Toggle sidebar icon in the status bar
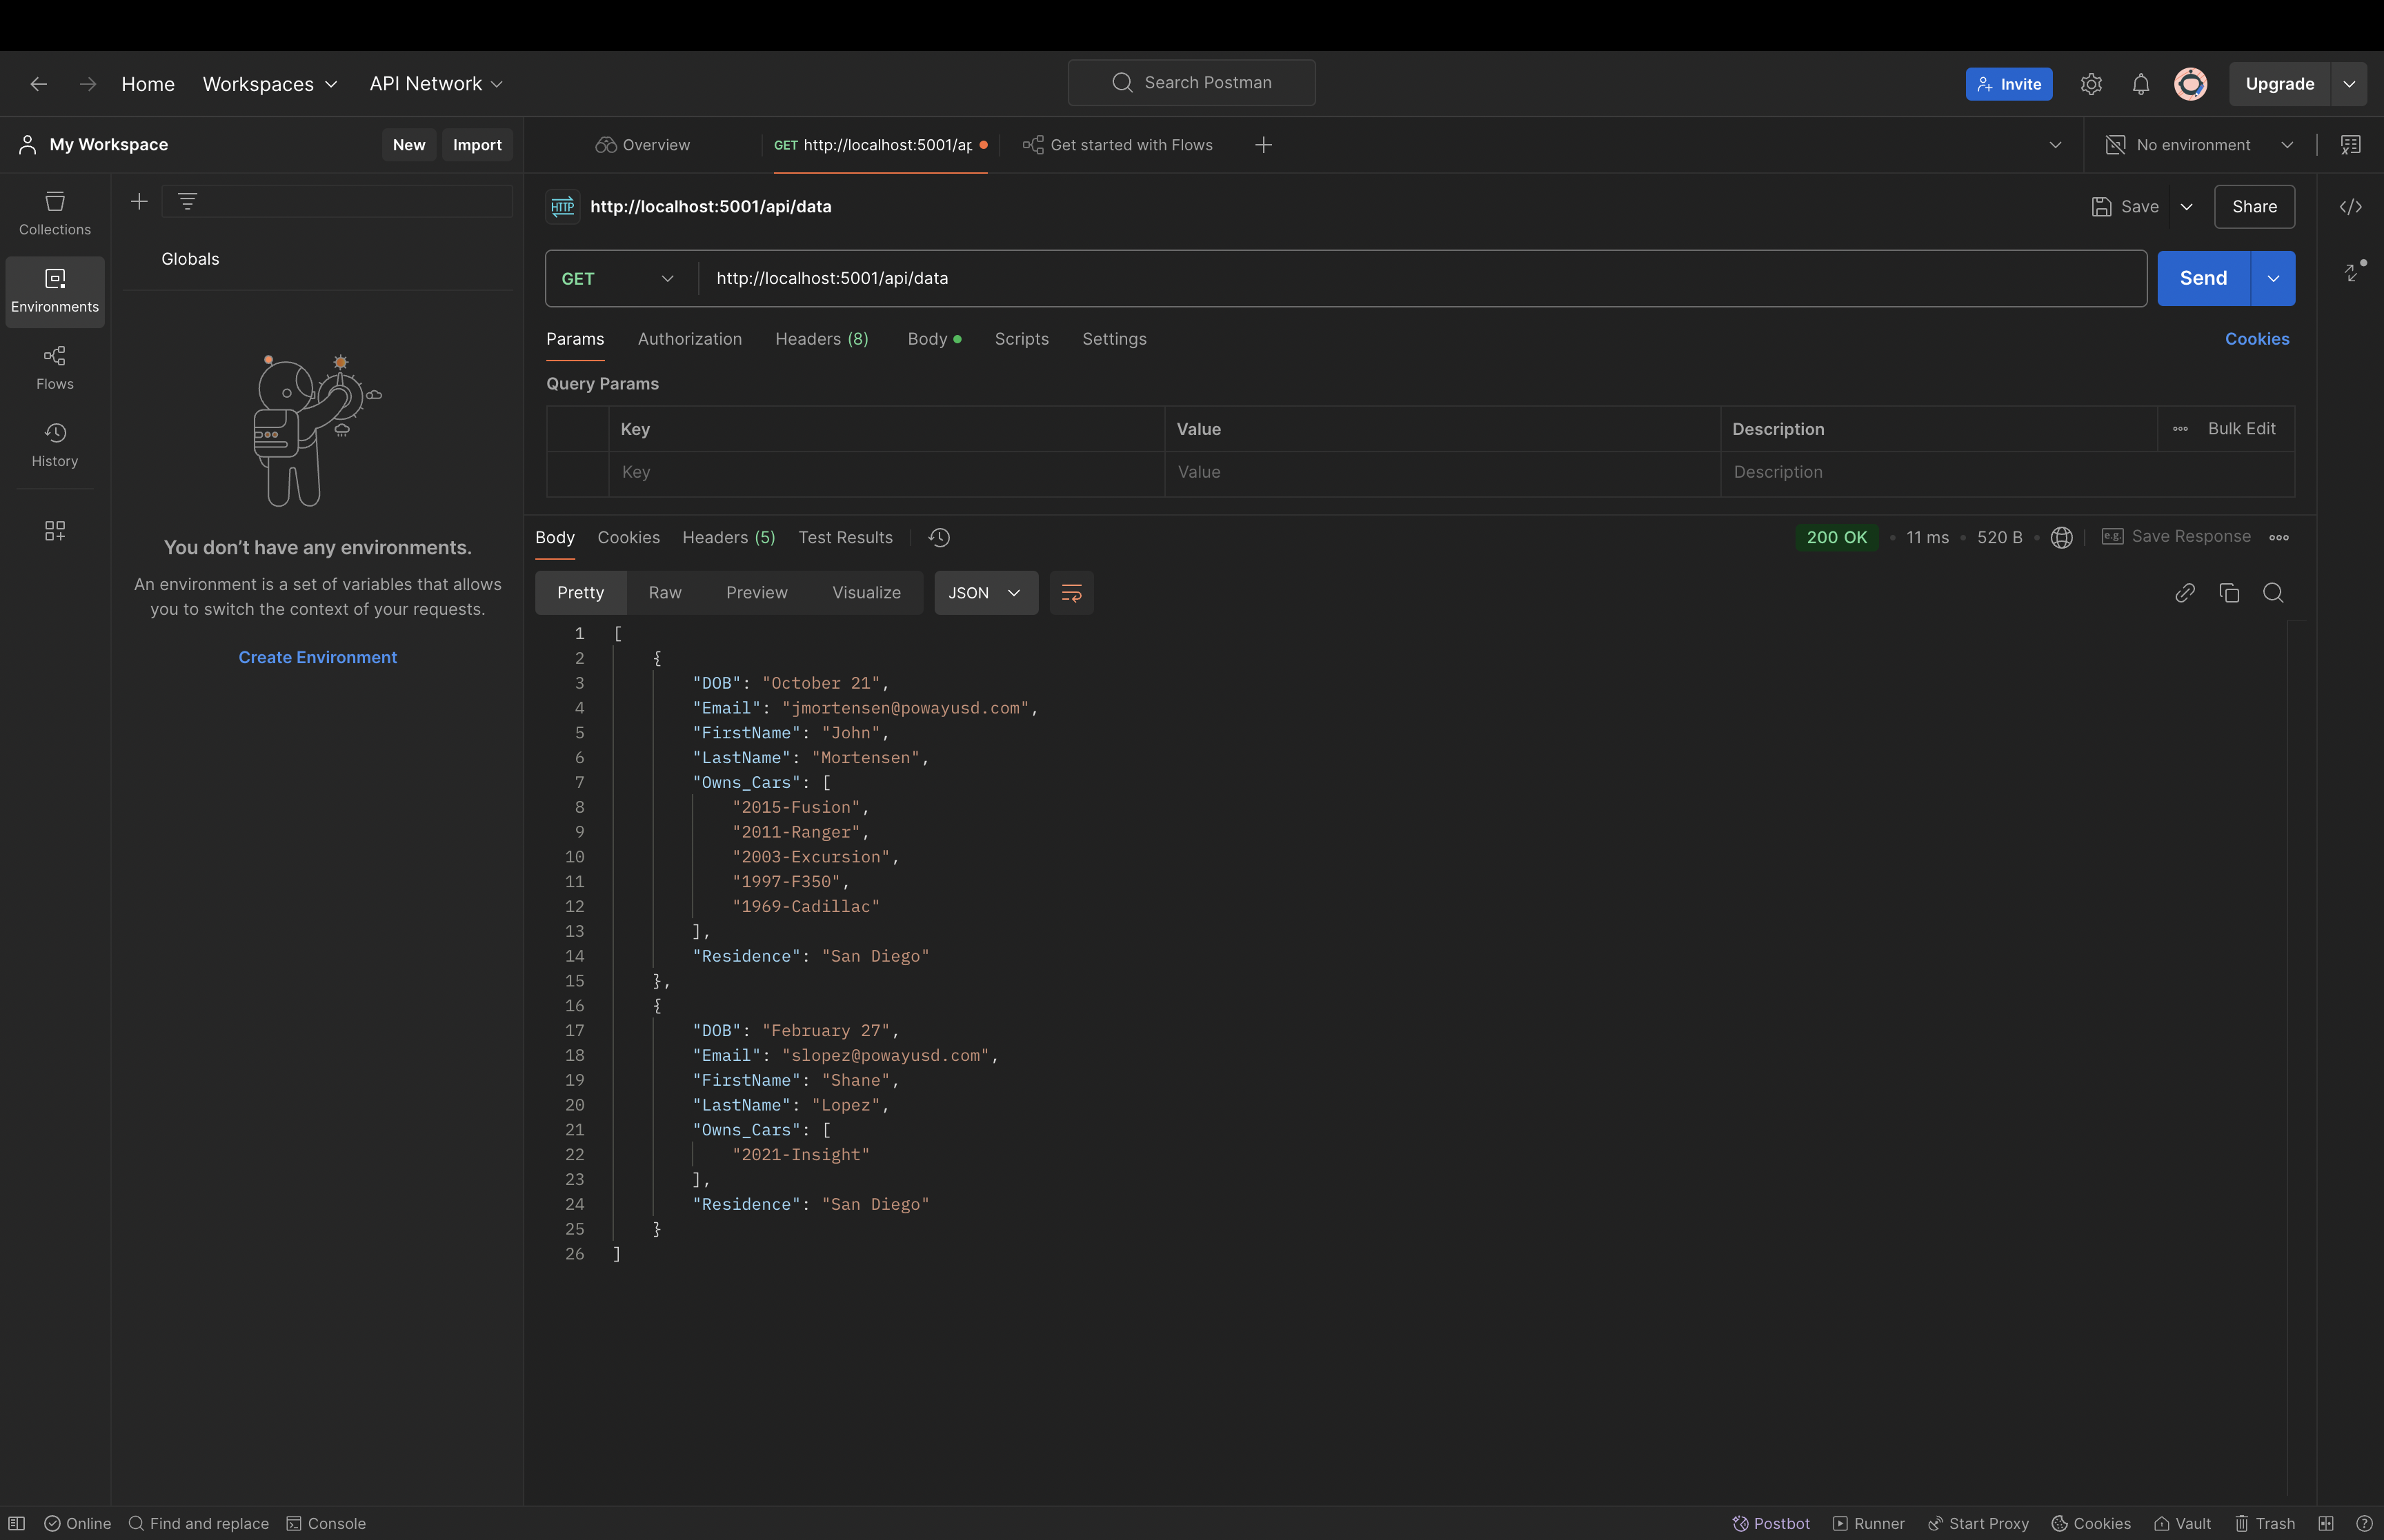The width and height of the screenshot is (2384, 1540). pos(17,1523)
